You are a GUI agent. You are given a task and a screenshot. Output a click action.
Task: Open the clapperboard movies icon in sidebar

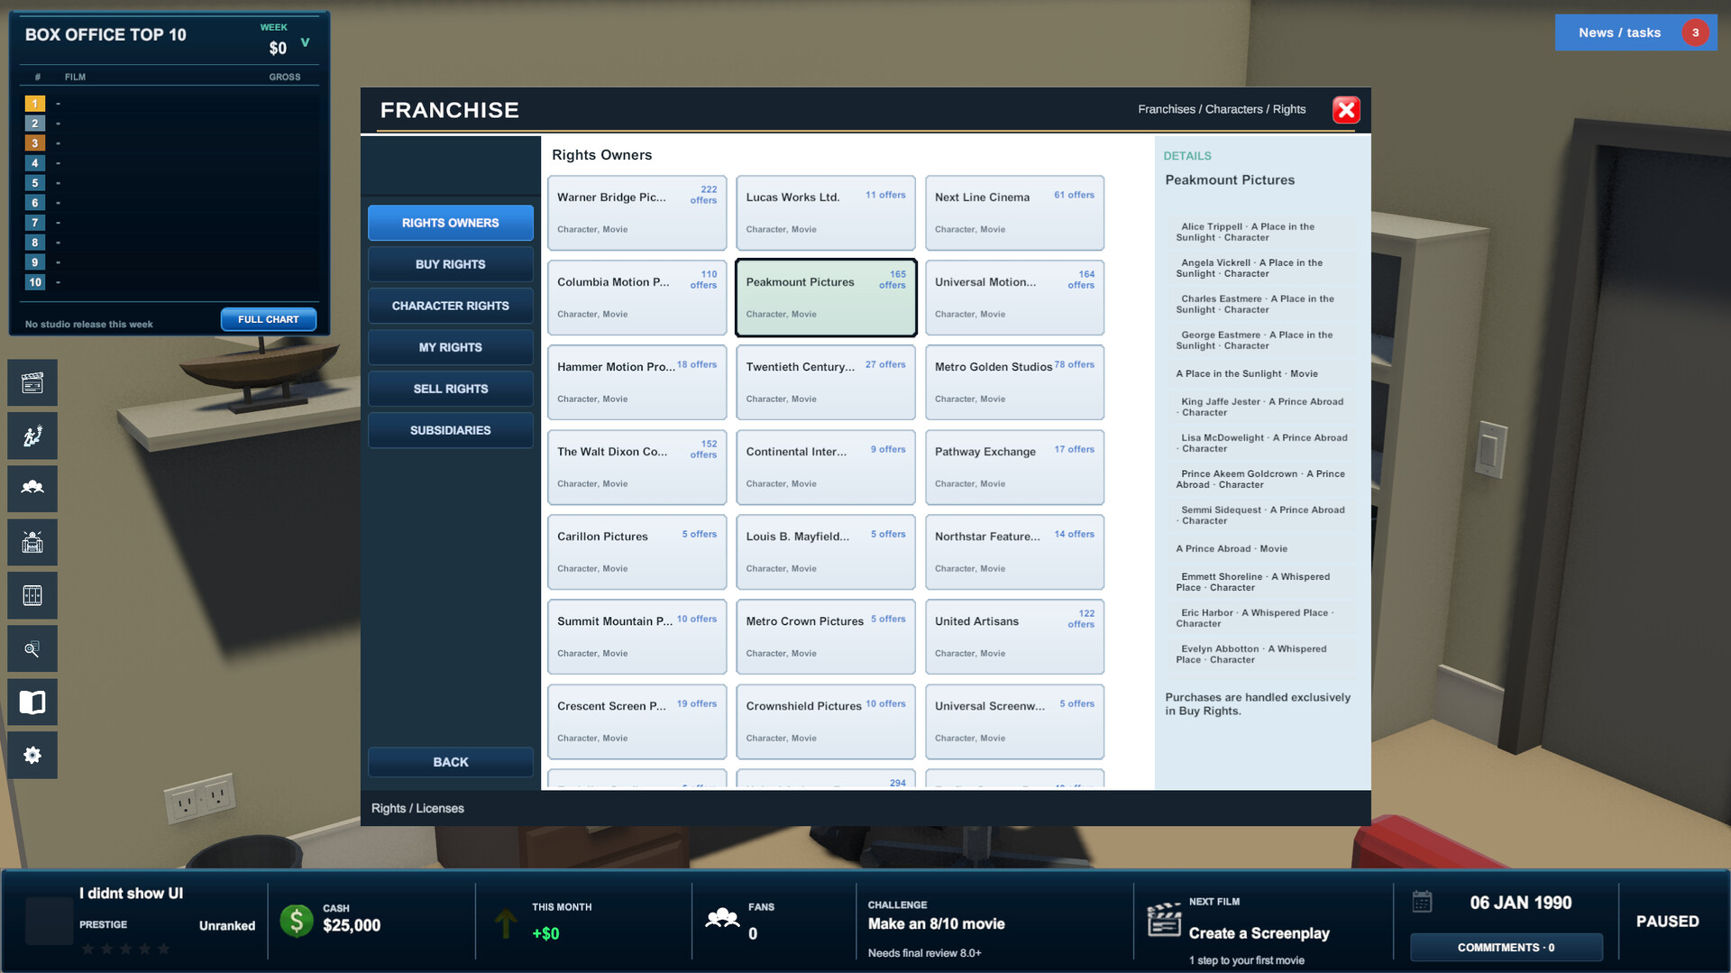[x=32, y=383]
